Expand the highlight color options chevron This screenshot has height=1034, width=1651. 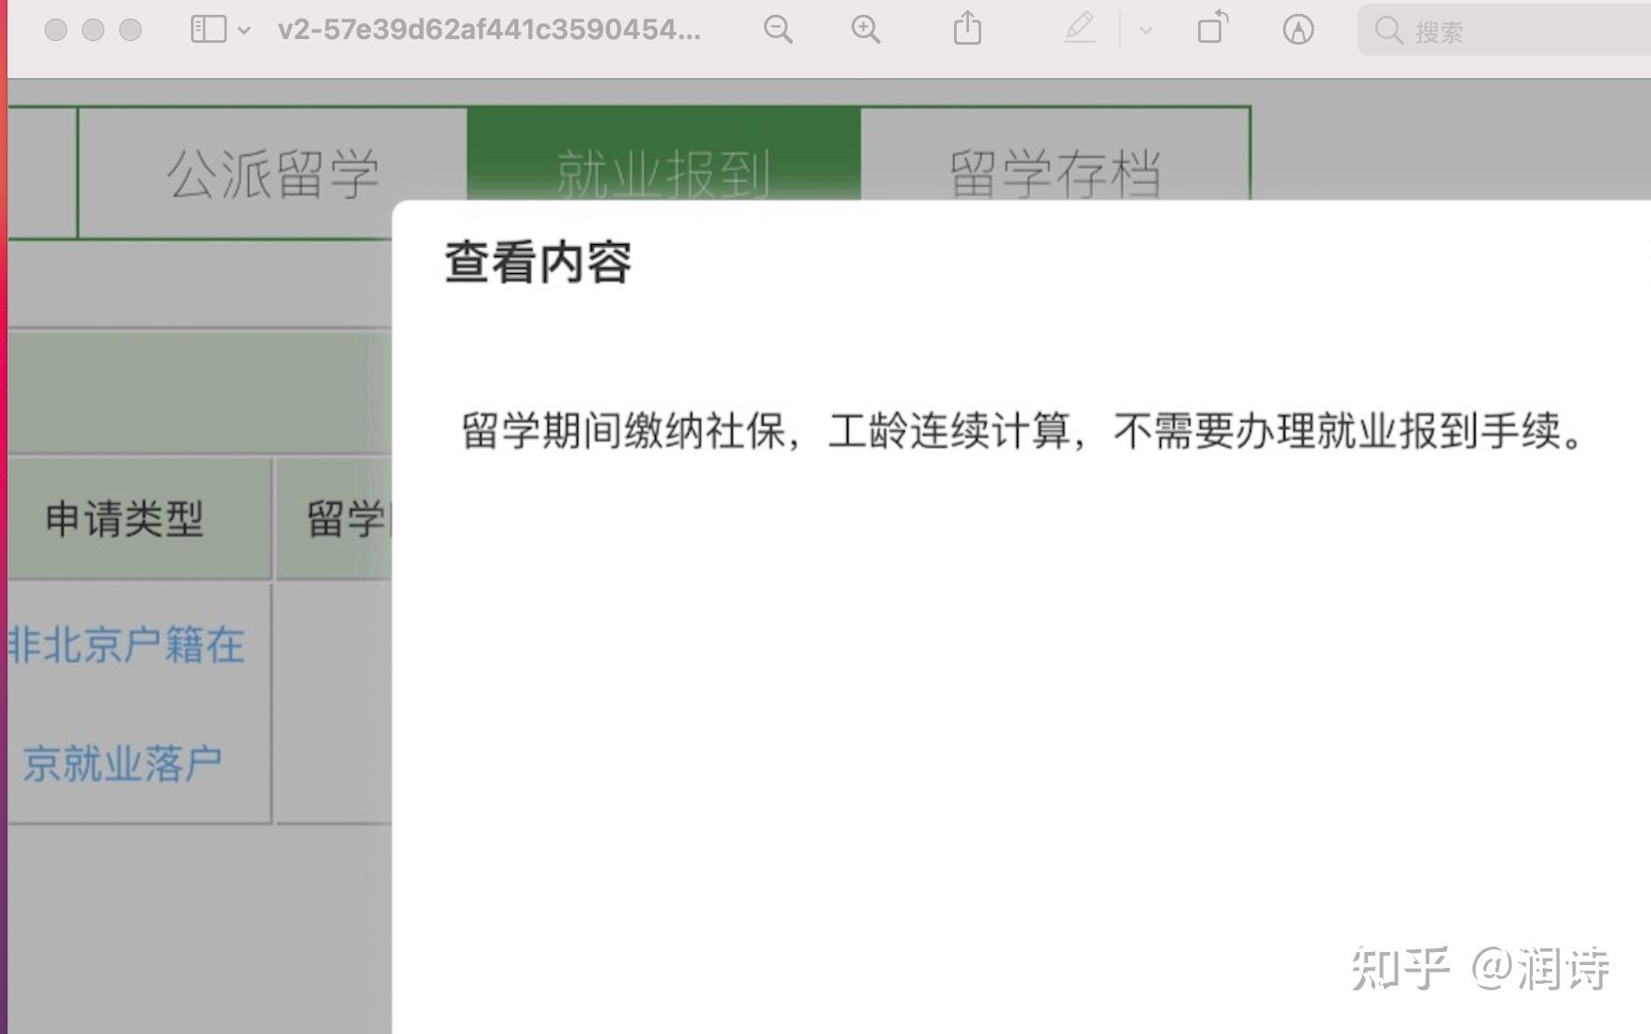click(1146, 31)
